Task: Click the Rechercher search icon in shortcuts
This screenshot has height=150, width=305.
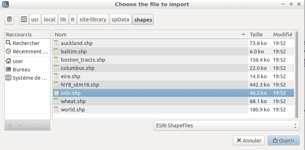Action: click(8, 43)
